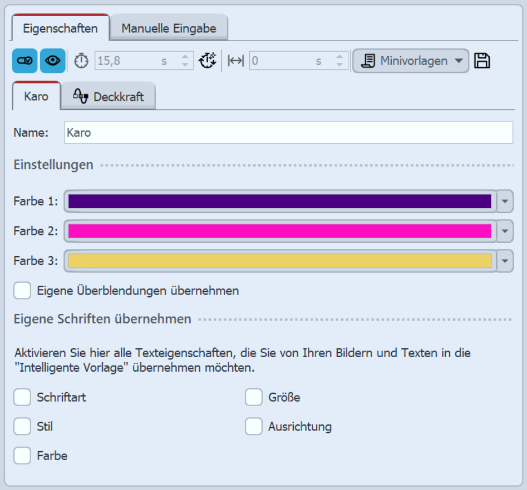Check the Schriftart checkbox

point(23,397)
